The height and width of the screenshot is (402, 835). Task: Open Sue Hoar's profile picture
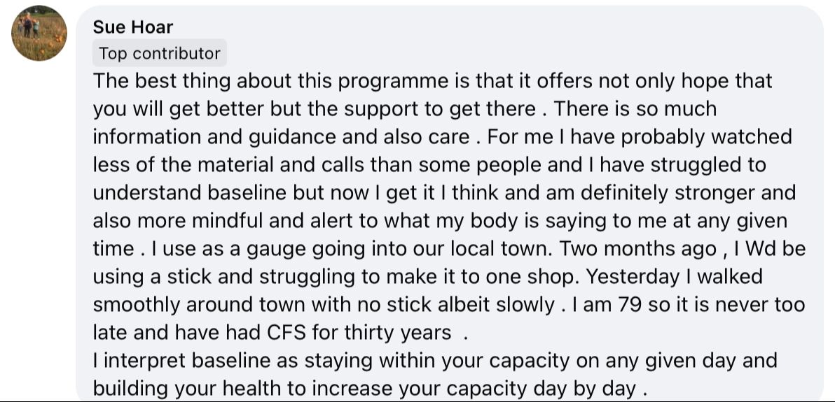[x=39, y=33]
